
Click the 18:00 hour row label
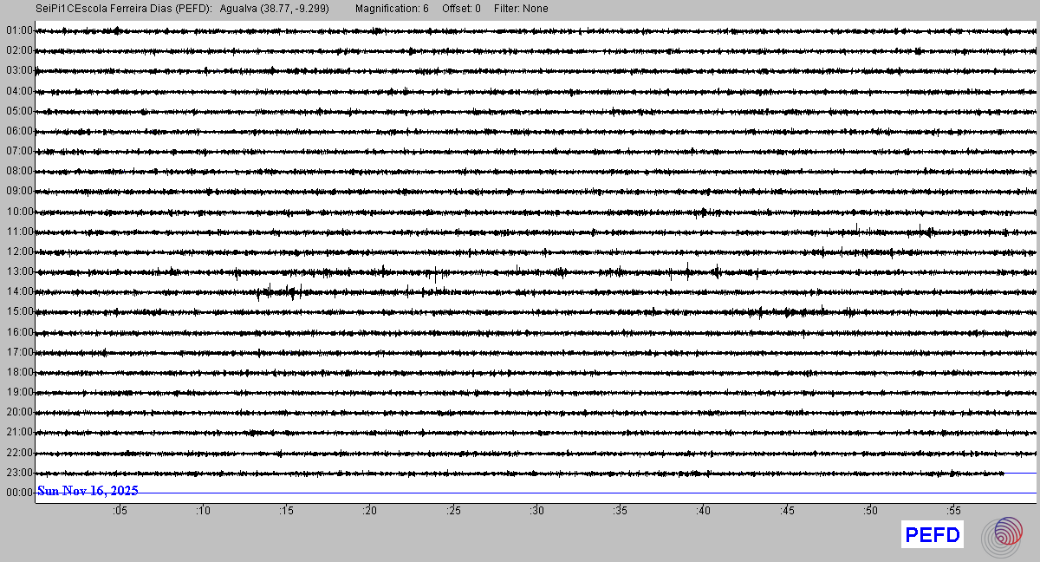19,372
